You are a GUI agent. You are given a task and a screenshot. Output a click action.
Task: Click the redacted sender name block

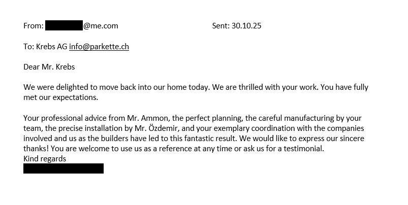64,26
